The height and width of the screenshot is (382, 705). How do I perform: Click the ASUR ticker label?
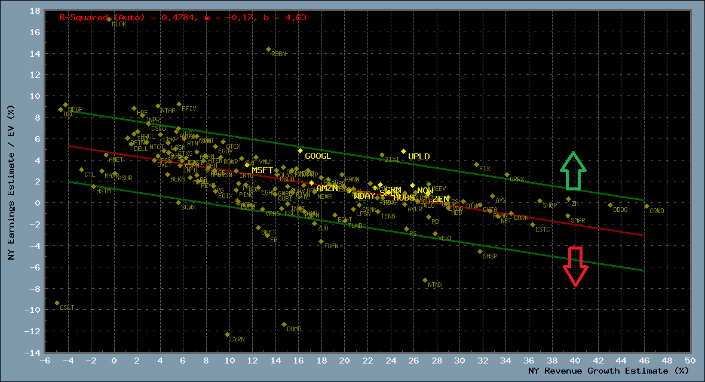[125, 178]
